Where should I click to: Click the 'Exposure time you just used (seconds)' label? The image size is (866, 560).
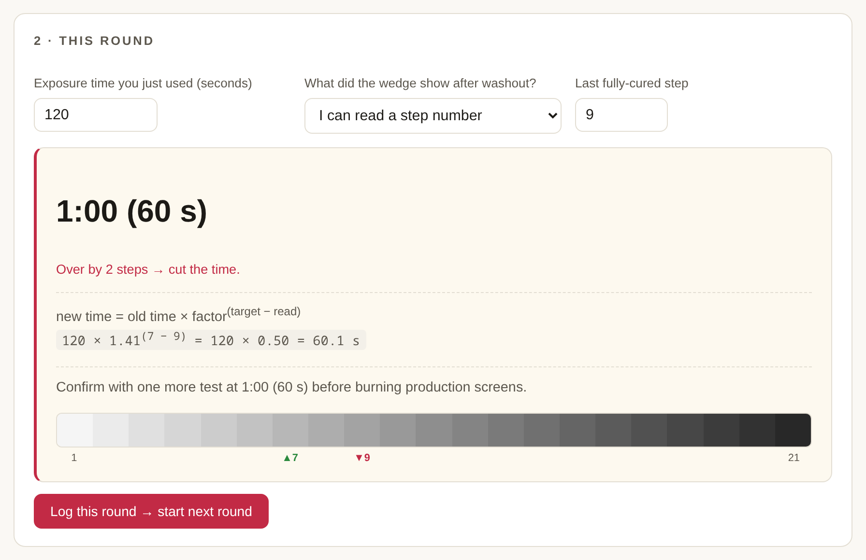143,84
